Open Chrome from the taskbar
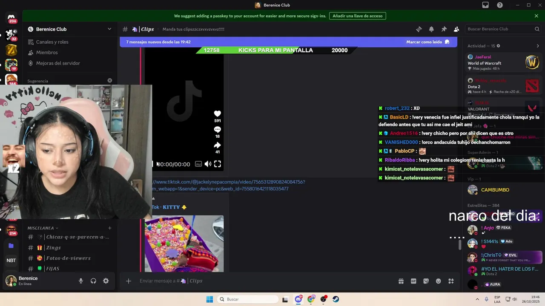545x306 pixels. (311, 299)
